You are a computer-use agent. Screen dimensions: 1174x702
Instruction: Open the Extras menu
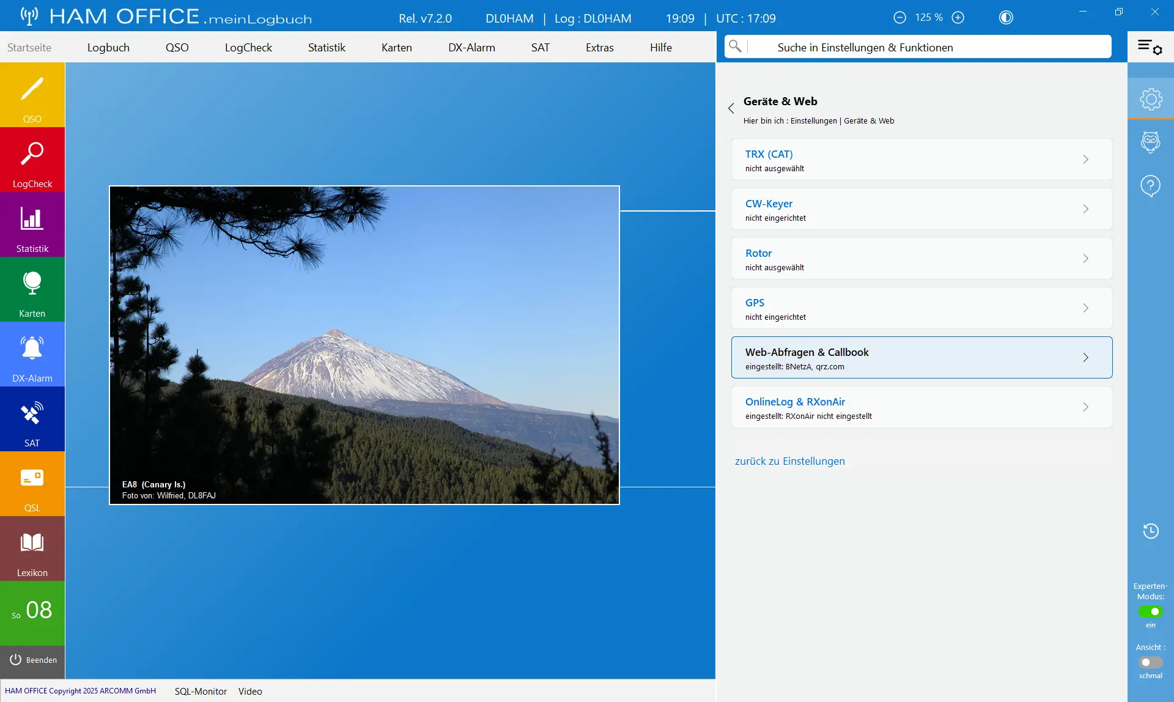pyautogui.click(x=599, y=47)
